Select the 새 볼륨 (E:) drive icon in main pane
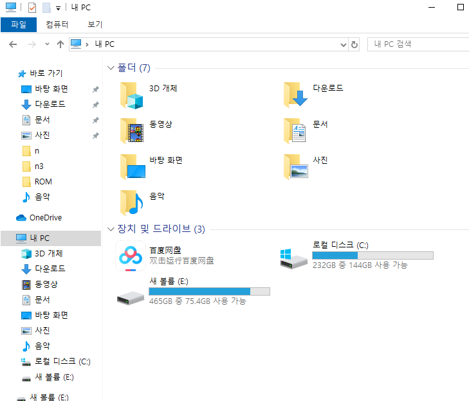Viewport: 469px width, 401px height. tap(131, 298)
